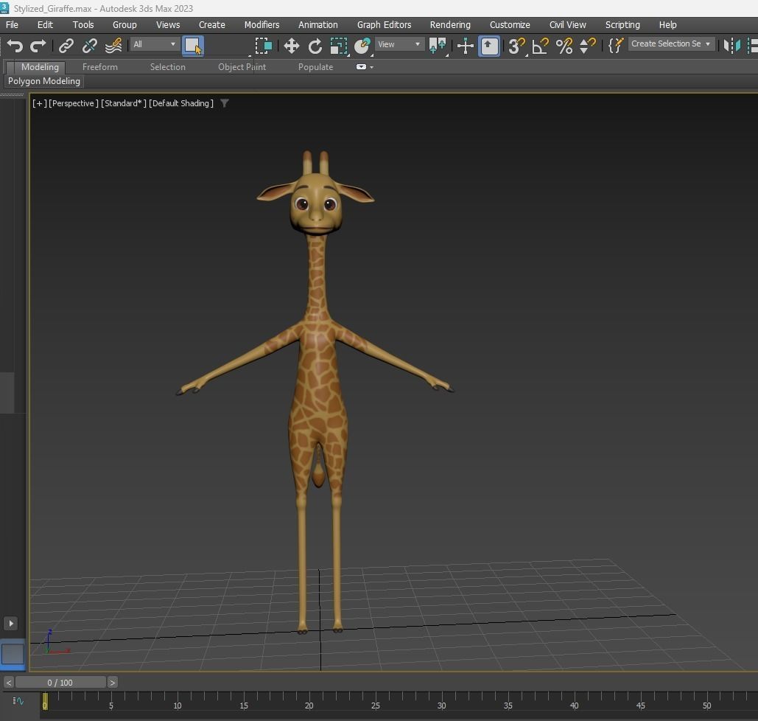The height and width of the screenshot is (721, 758).
Task: Activate the Select and Scale tool
Action: [x=338, y=46]
